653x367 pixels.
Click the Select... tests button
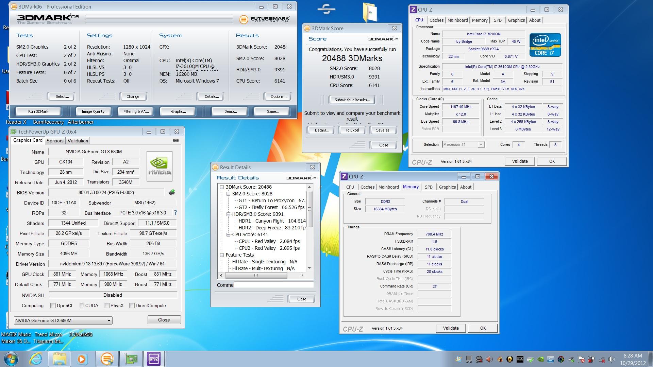(x=62, y=97)
